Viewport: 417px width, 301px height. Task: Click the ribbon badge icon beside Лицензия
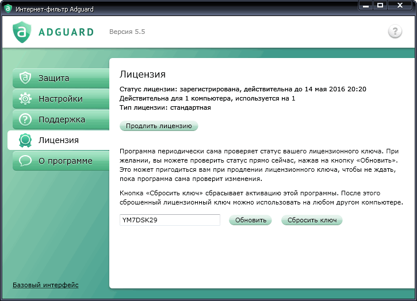[x=25, y=140]
